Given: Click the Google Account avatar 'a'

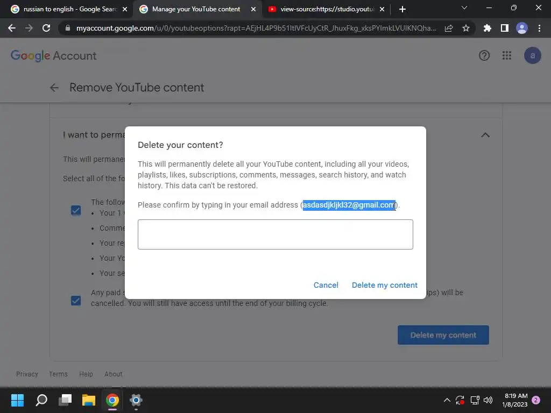Looking at the screenshot, I should pyautogui.click(x=532, y=55).
